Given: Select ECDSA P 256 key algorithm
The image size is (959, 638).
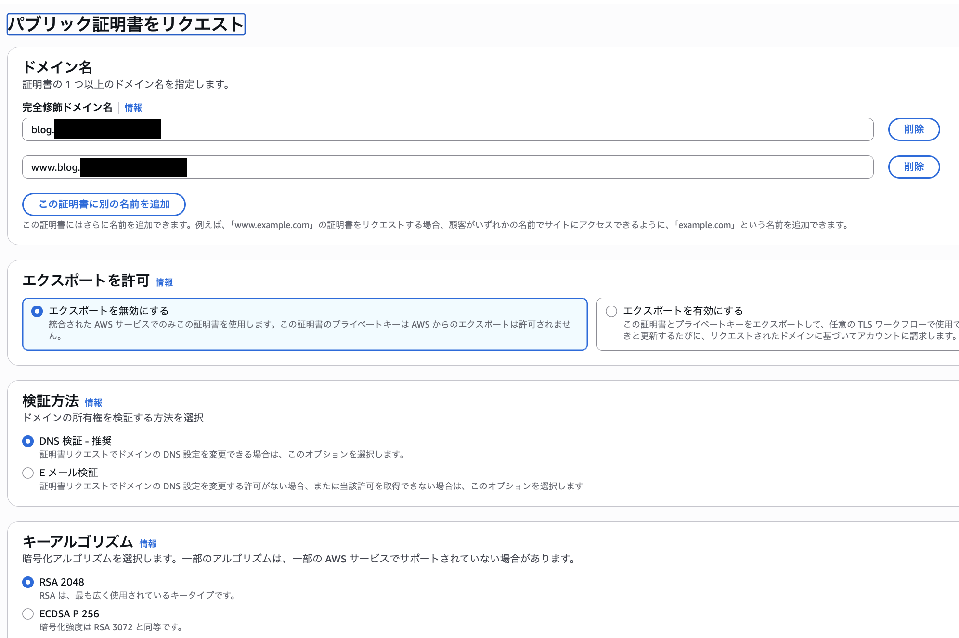Looking at the screenshot, I should [x=28, y=614].
